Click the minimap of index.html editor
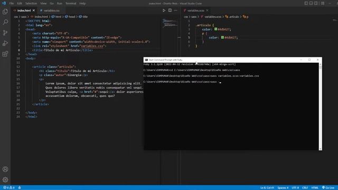The height and width of the screenshot is (190, 338). [170, 23]
